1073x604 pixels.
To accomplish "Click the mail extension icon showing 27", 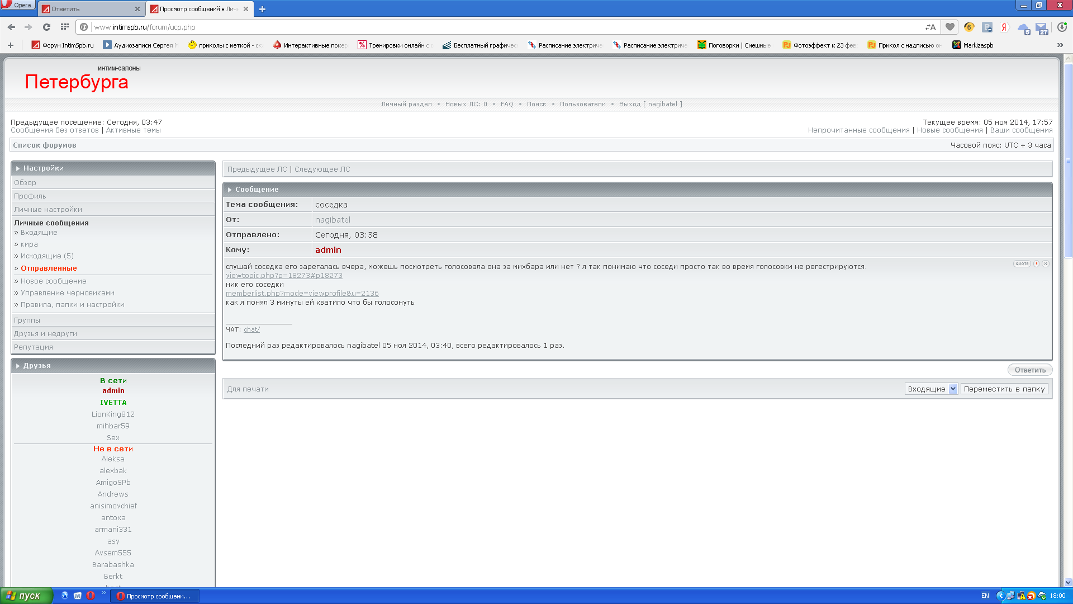I will [1042, 28].
